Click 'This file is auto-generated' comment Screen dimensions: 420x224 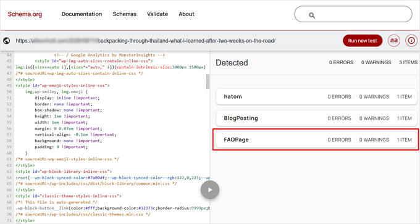(x=56, y=202)
